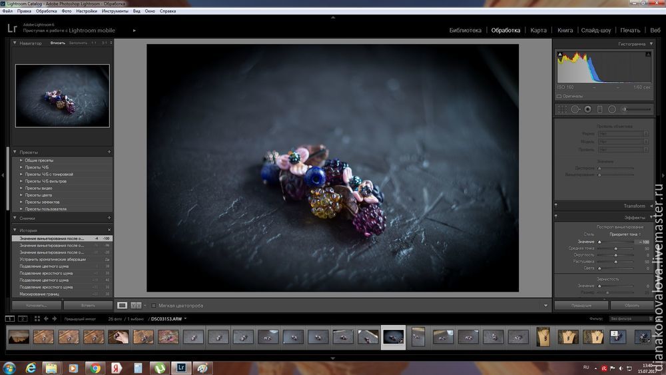Image resolution: width=666 pixels, height=375 pixels.
Task: Open the Стиль dropdown Приоритет тона
Action: click(x=625, y=234)
